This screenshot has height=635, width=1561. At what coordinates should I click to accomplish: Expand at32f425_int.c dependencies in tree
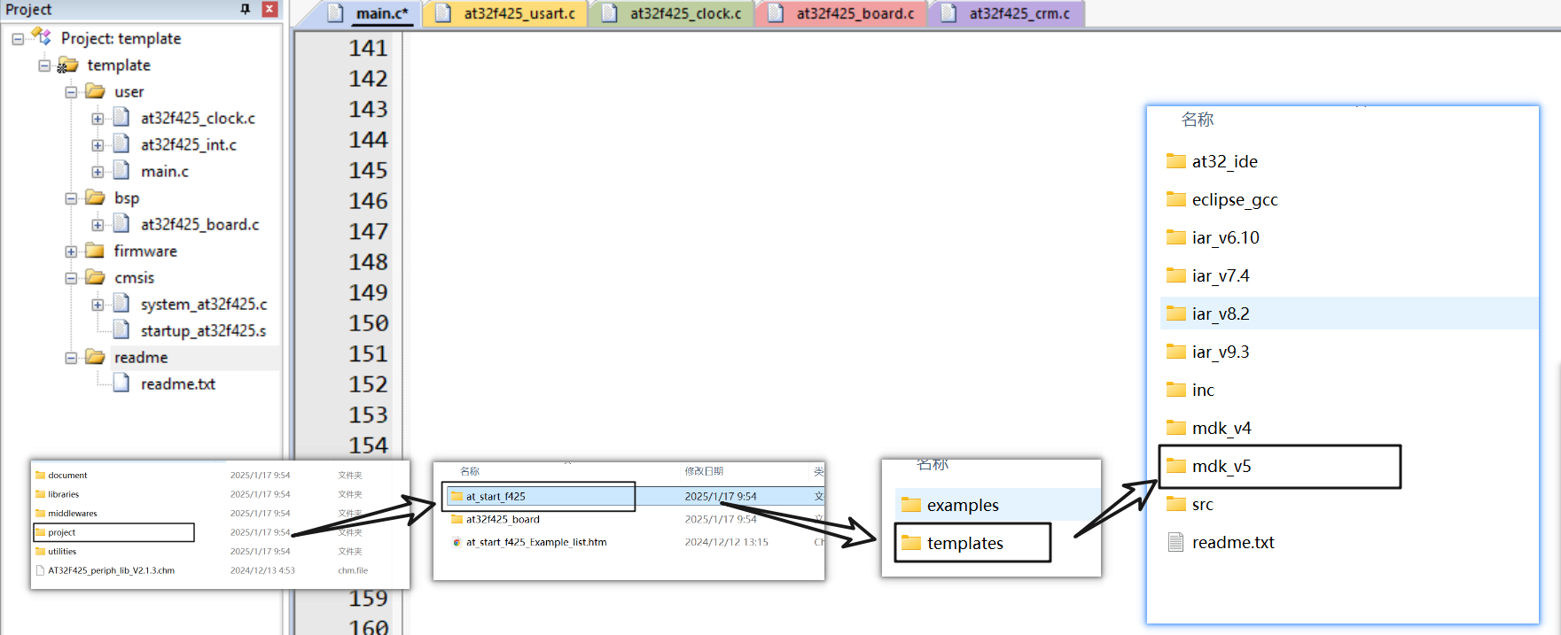click(x=98, y=145)
